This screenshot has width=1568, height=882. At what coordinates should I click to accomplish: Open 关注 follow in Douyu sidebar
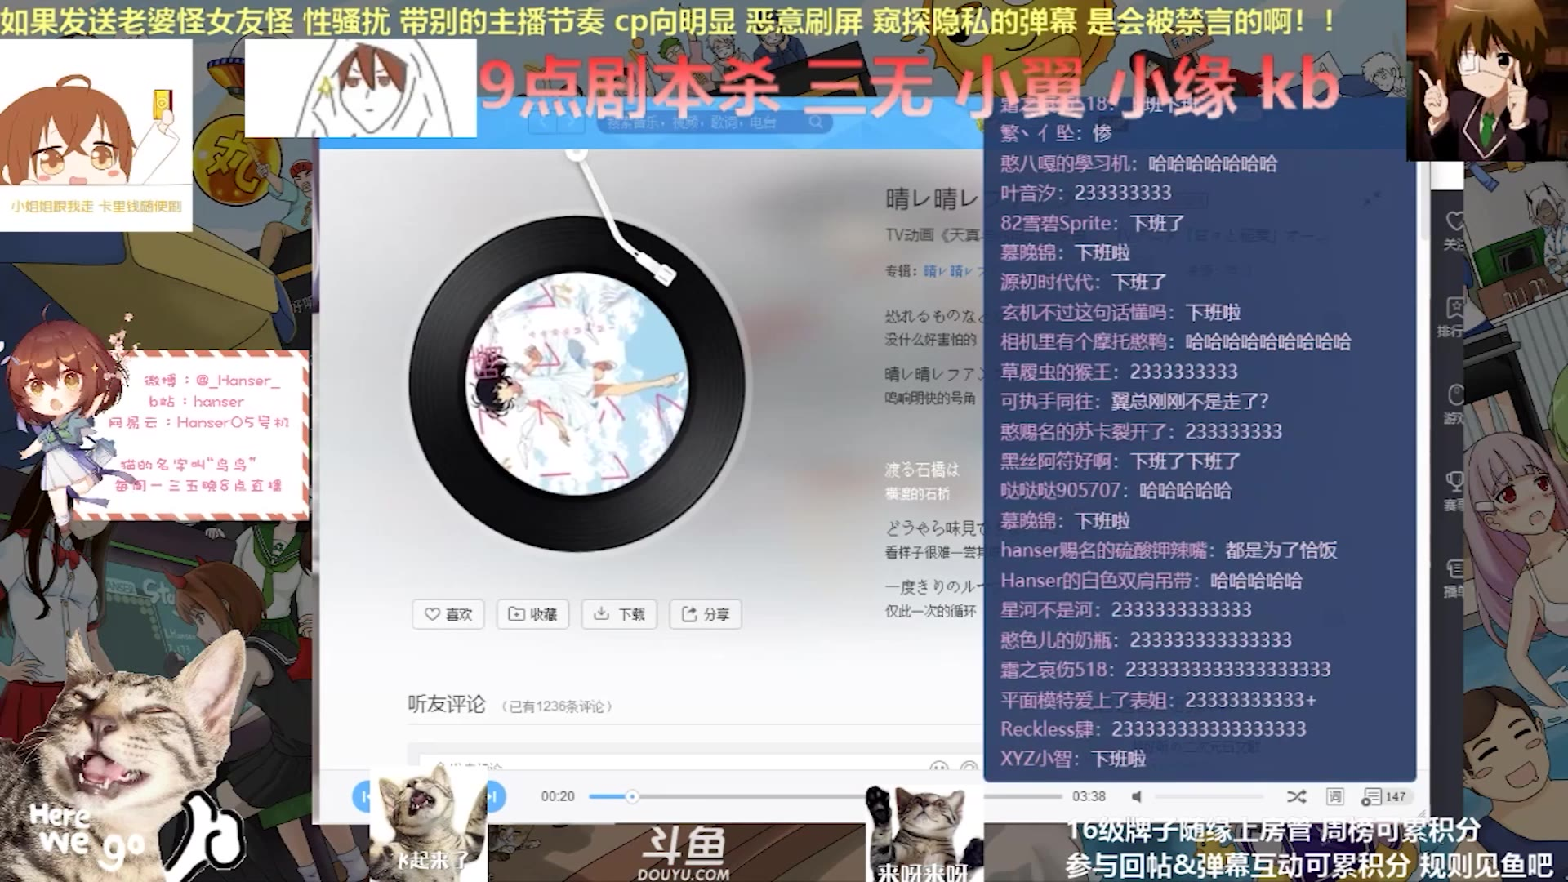1454,230
